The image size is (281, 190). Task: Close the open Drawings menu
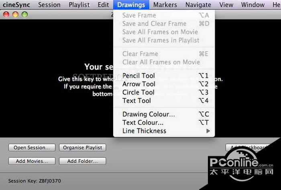click(x=131, y=5)
